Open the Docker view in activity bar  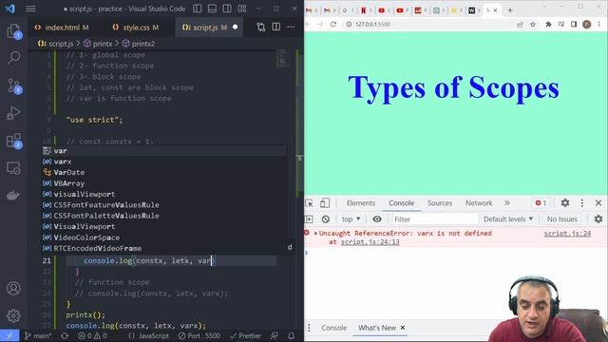13,195
